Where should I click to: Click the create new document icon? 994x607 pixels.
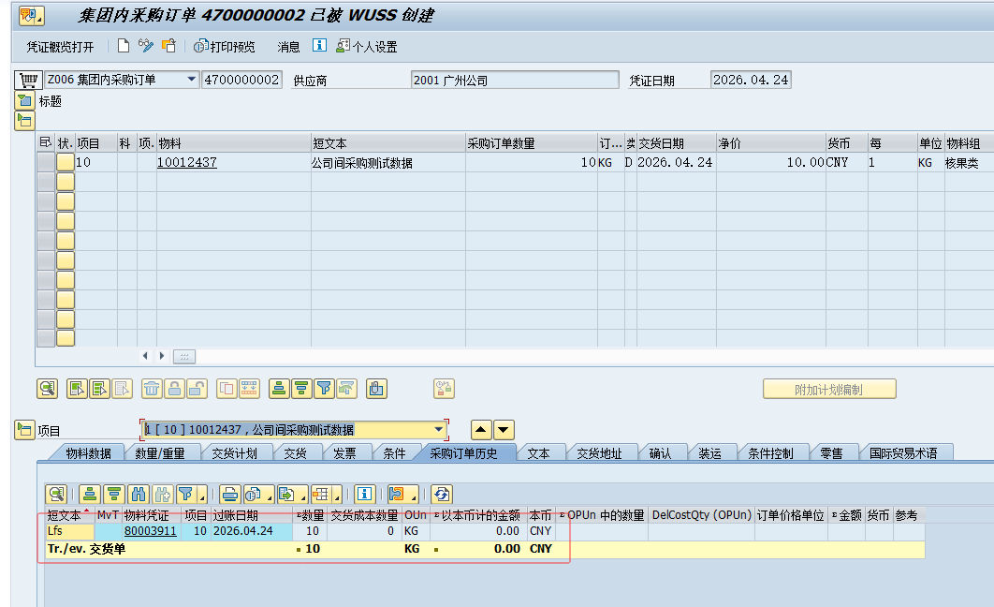point(124,46)
